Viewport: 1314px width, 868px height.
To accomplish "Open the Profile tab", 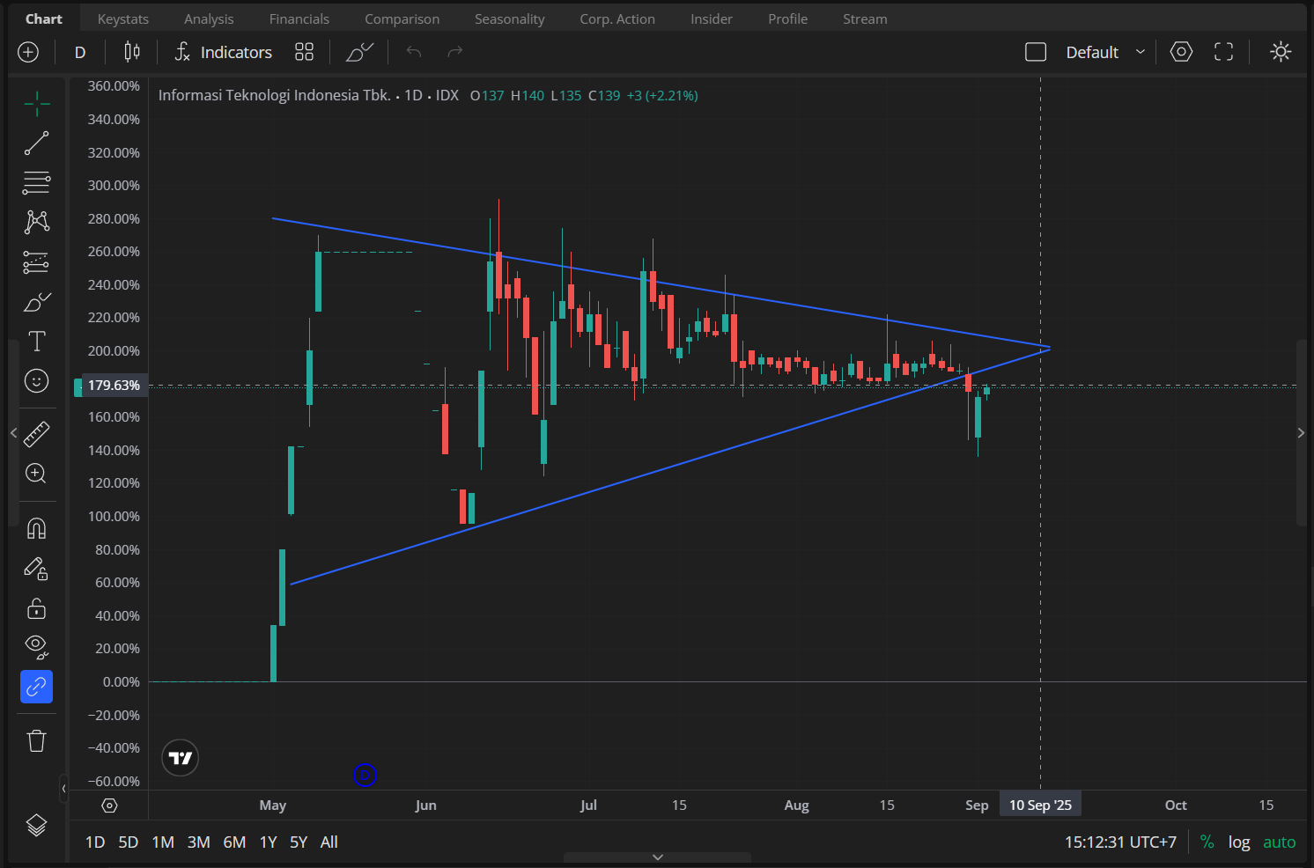I will pos(787,18).
